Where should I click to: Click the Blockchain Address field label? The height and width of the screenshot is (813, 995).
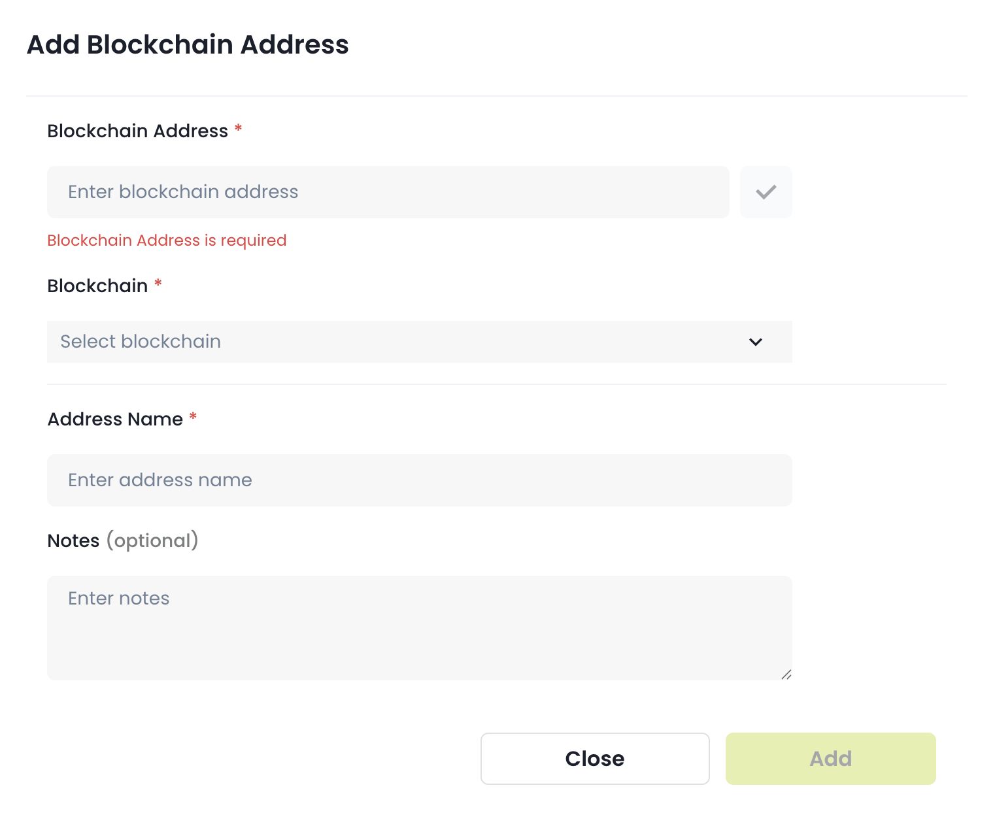[x=137, y=131]
